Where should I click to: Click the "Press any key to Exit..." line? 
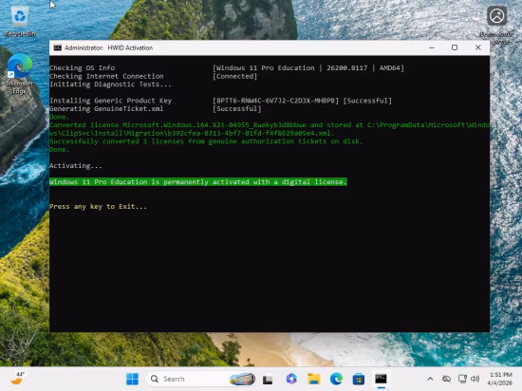(x=98, y=207)
